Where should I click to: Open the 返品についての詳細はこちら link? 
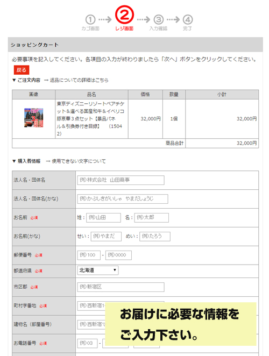[x=79, y=80]
